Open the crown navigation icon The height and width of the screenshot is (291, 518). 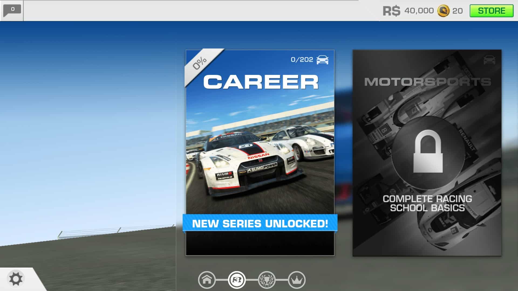297,280
